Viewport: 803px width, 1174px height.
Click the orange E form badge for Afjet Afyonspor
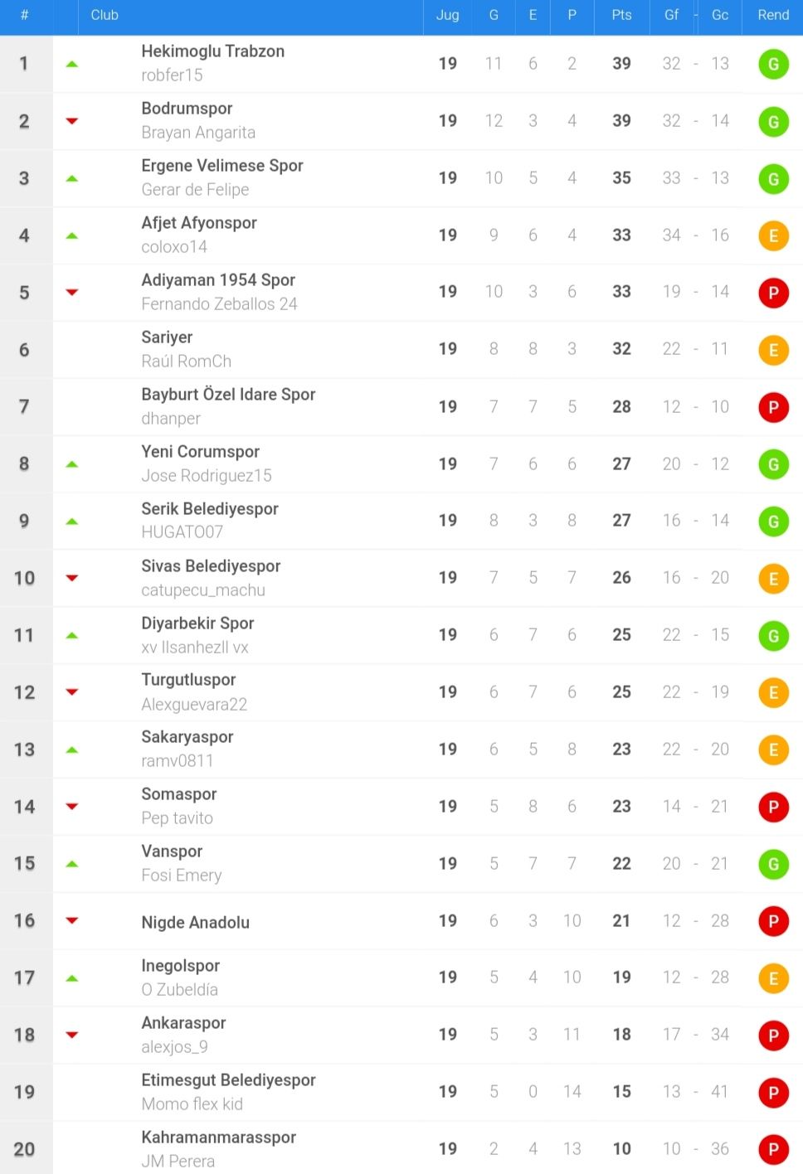pos(773,236)
